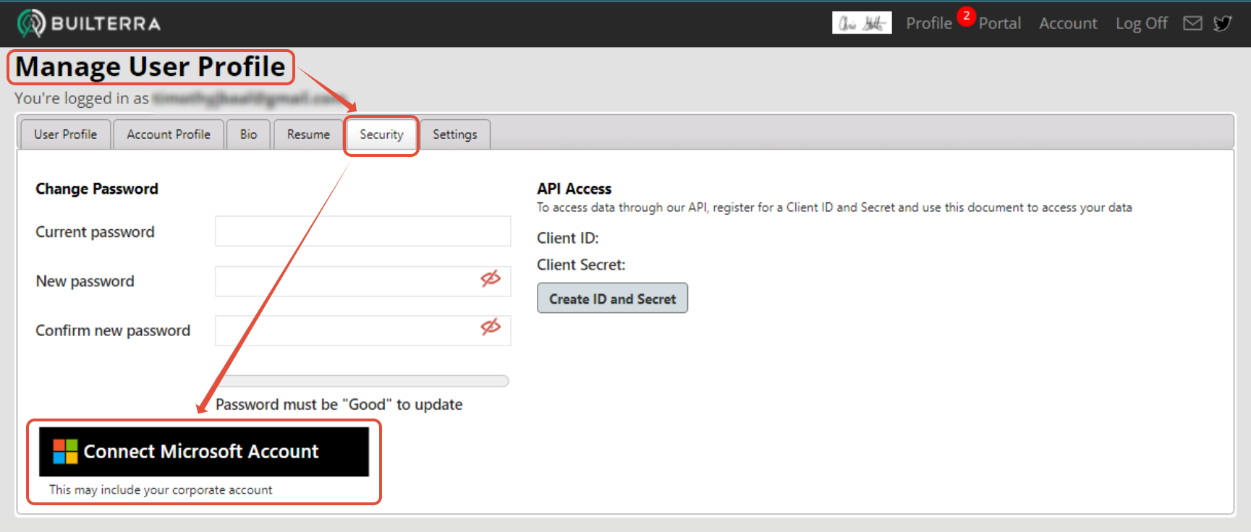Open the Twitter bird icon
1251x532 pixels.
click(1223, 23)
